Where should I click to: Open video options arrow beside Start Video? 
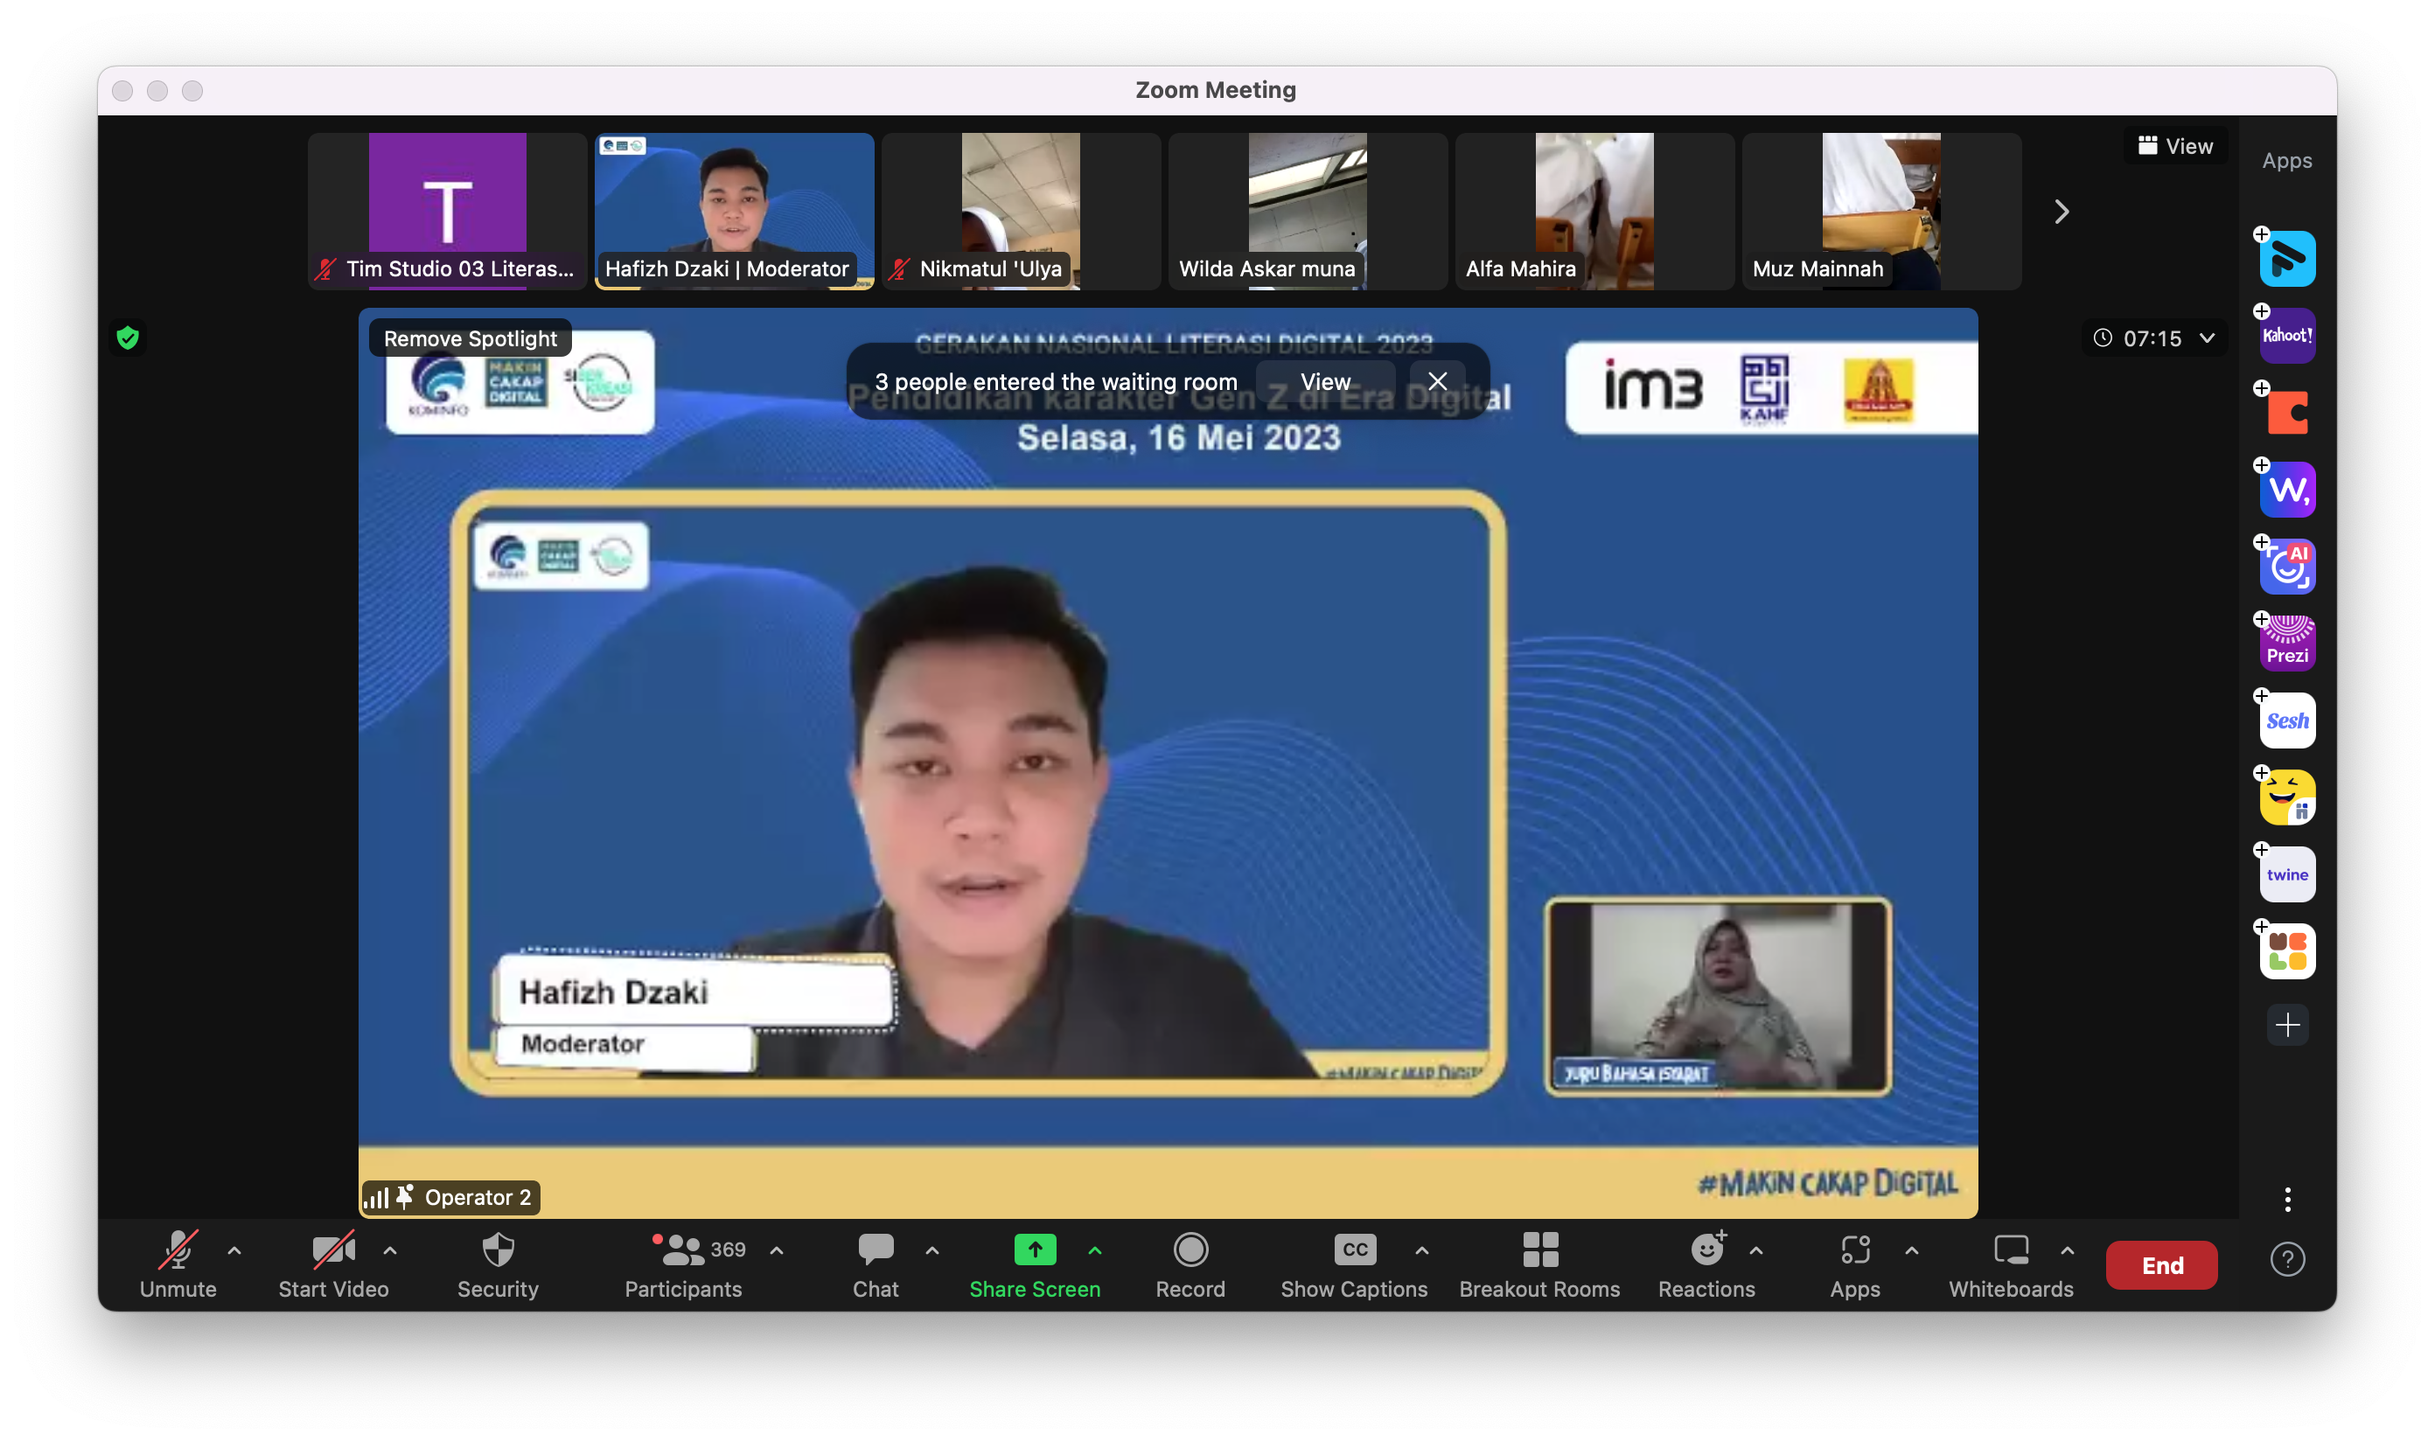[390, 1250]
